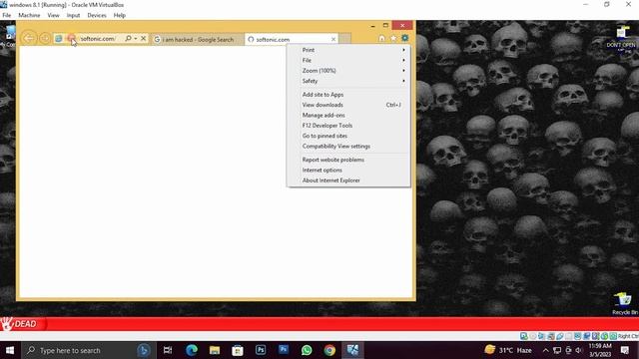
Task: Switch to the 'i am hacked - Google Search' tab
Action: 198,40
